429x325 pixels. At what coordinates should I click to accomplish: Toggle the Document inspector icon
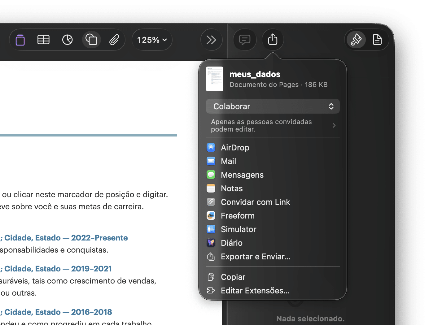tap(377, 40)
